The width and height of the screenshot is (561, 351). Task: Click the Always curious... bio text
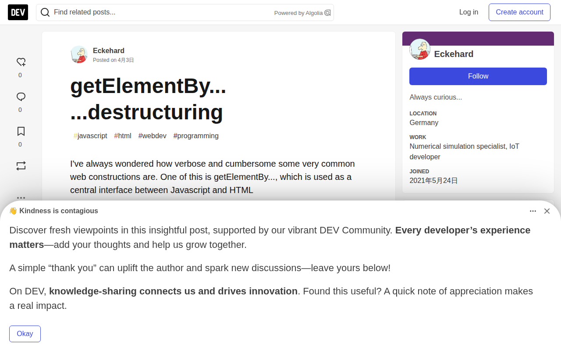(436, 97)
